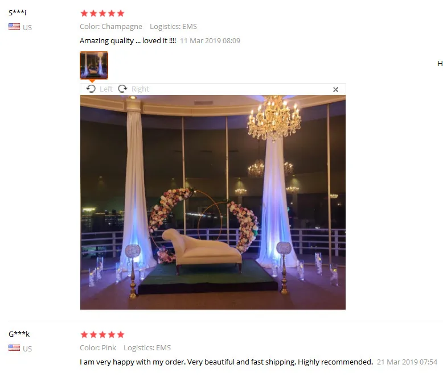
Task: Click the US flag beside S***i
Action: (14, 27)
